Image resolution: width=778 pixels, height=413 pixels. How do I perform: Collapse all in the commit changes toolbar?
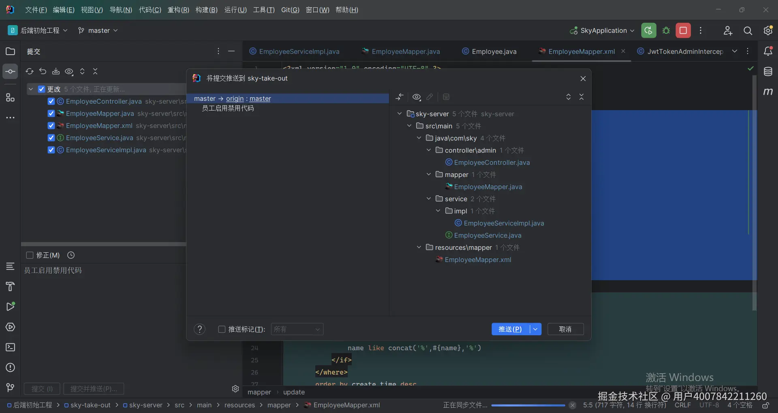95,71
